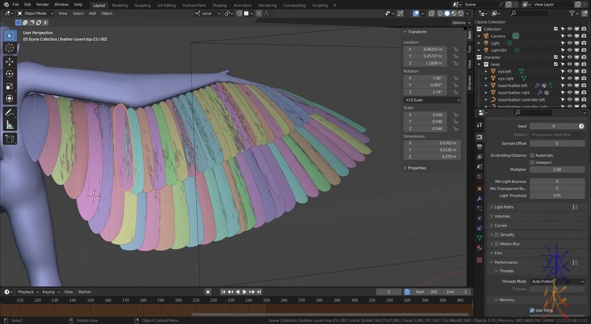
Task: Choose the Scale tool
Action: click(x=9, y=86)
